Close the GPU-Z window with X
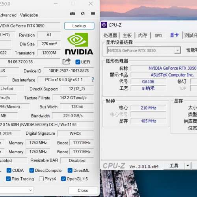Screen dimensions: 197x197 91,4
